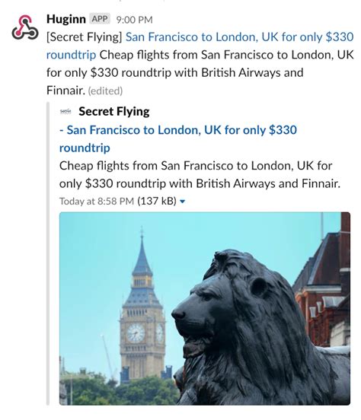Open the bold attachment title about $330 flights
This screenshot has width=361, height=420.
pos(178,138)
